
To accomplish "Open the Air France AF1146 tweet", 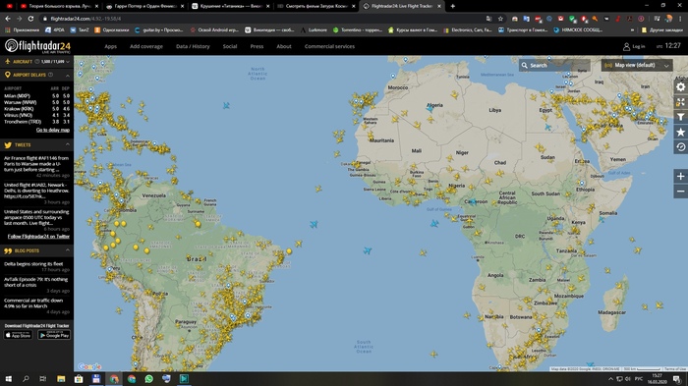I will click(36, 164).
